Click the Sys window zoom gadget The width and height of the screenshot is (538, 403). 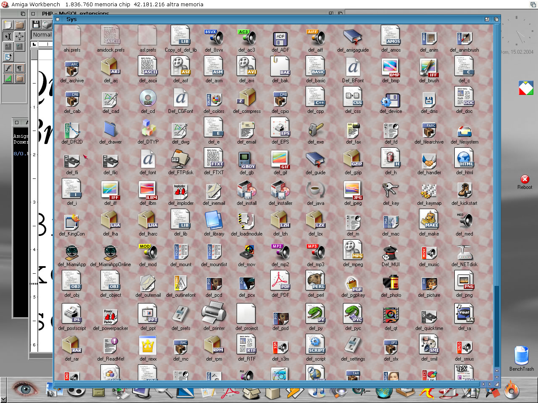pos(487,19)
